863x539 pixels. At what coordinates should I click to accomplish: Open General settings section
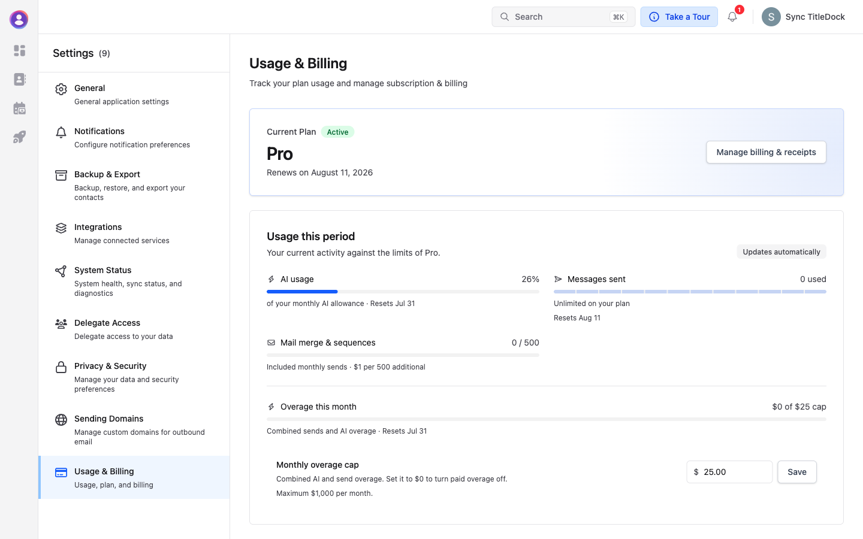[134, 94]
